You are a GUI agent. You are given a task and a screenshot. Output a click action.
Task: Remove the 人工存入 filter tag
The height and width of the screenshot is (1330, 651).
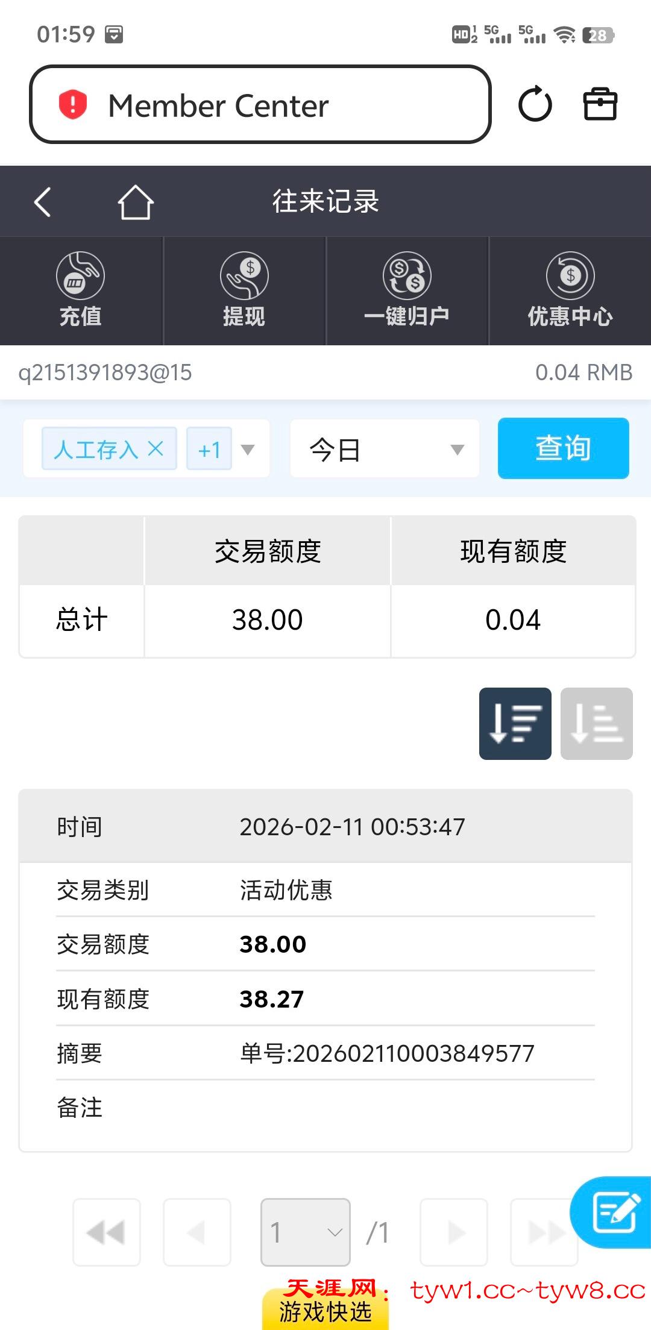coord(156,448)
